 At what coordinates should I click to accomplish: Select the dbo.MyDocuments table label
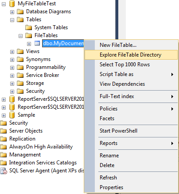[x=63, y=43]
